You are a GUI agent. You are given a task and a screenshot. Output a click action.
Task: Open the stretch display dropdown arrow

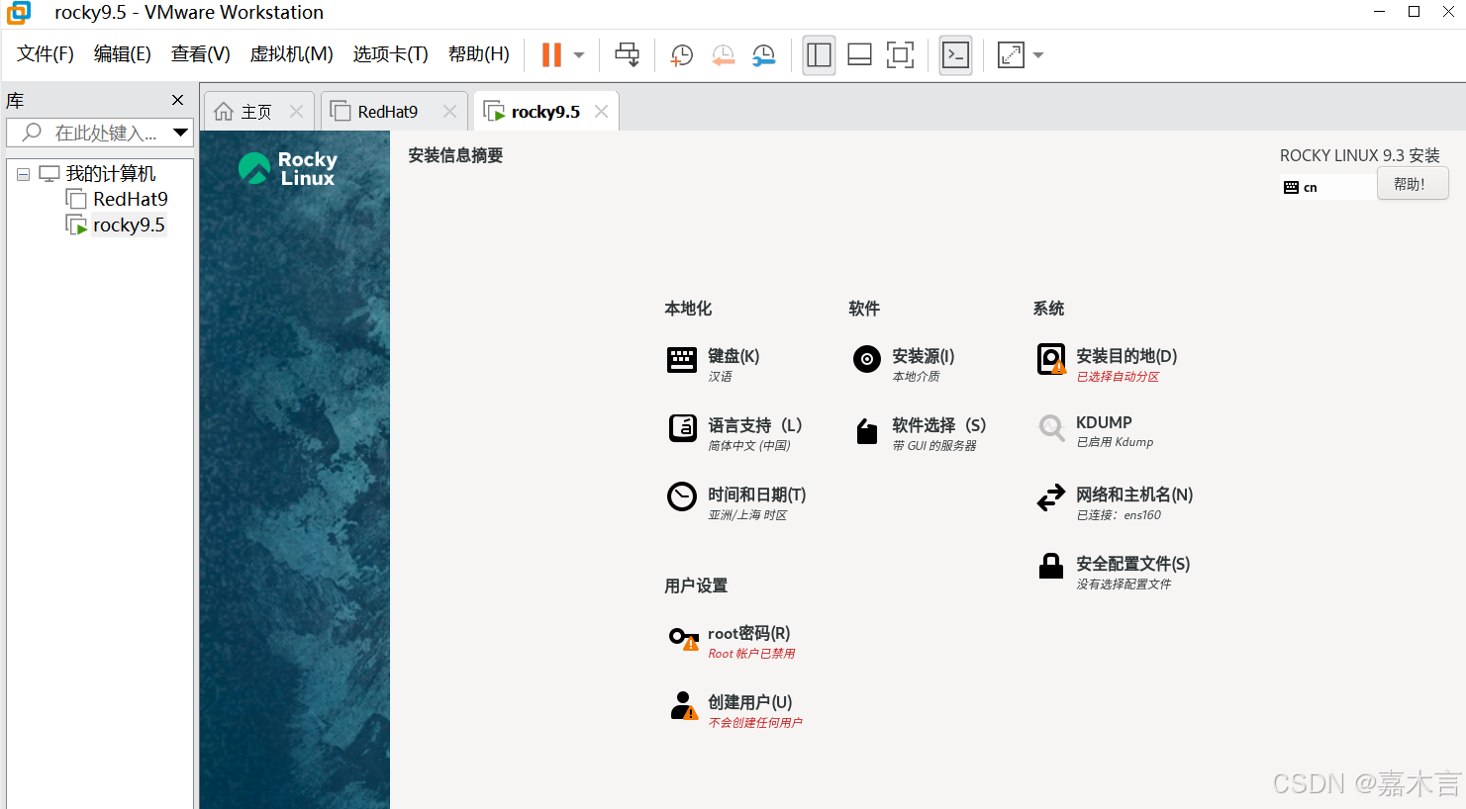tap(1038, 55)
